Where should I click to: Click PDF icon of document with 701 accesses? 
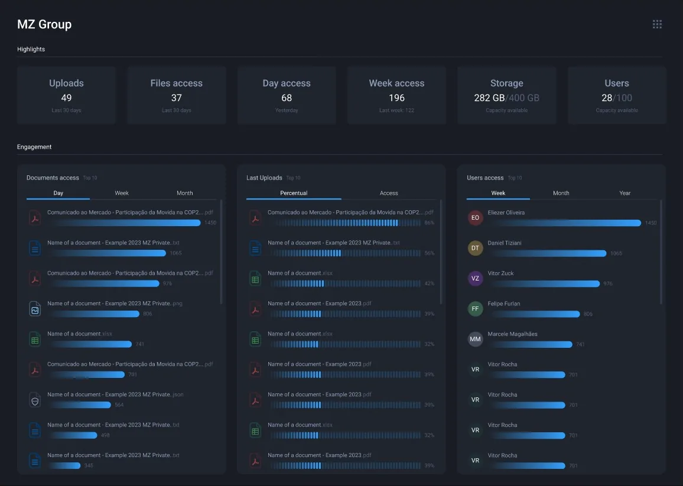(x=35, y=369)
